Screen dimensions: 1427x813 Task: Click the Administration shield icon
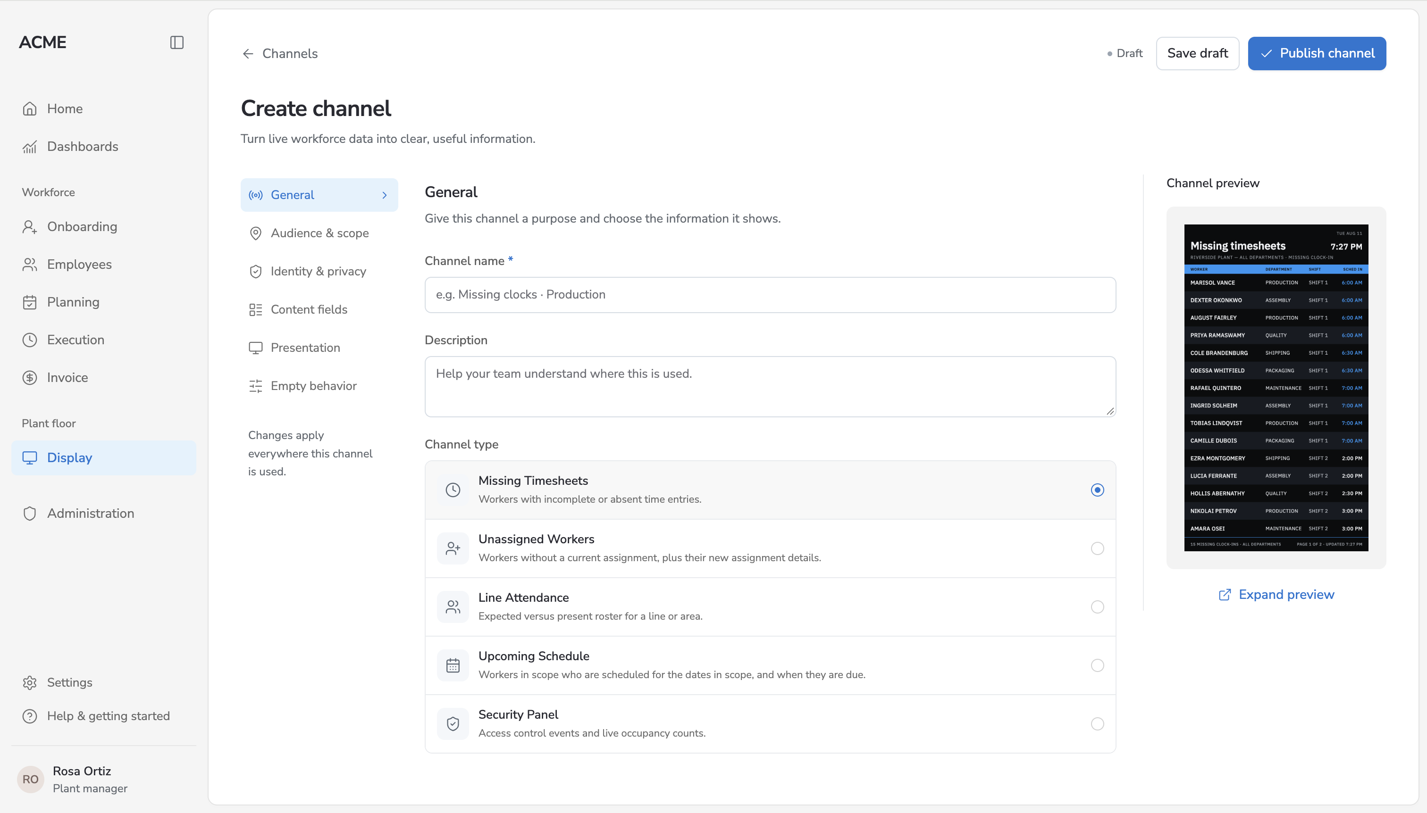(30, 514)
